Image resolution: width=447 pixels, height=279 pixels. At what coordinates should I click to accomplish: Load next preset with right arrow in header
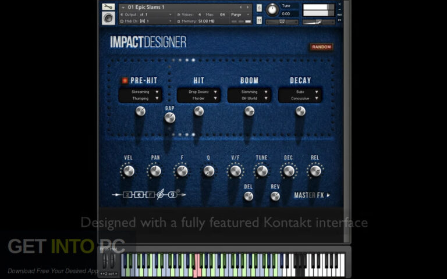coord(247,7)
